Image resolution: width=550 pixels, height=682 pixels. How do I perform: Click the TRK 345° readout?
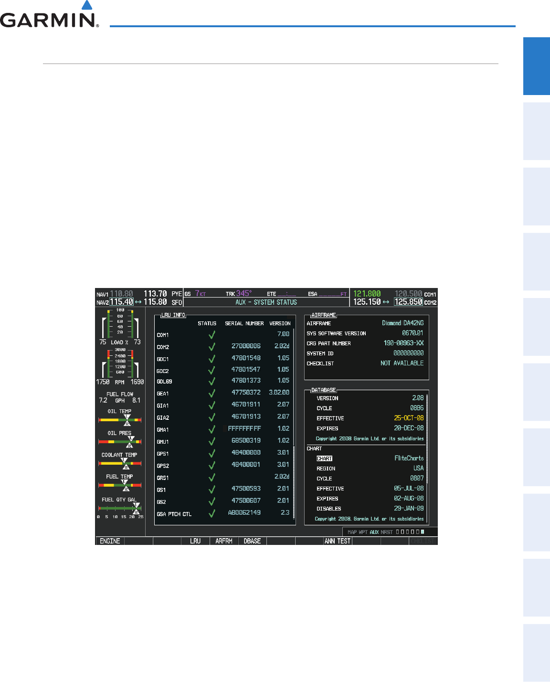(x=239, y=294)
